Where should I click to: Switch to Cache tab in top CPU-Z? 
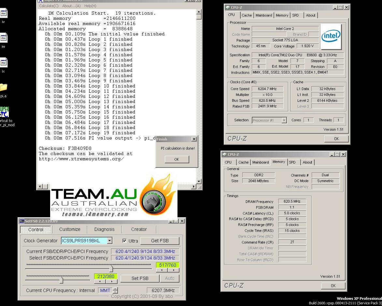click(247, 15)
